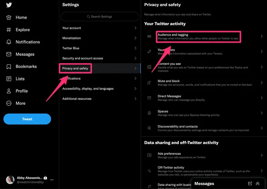Screen dimensions: 267x189
Task: Click the Off-Twitter activity pulse icon
Action: [x=149, y=171]
